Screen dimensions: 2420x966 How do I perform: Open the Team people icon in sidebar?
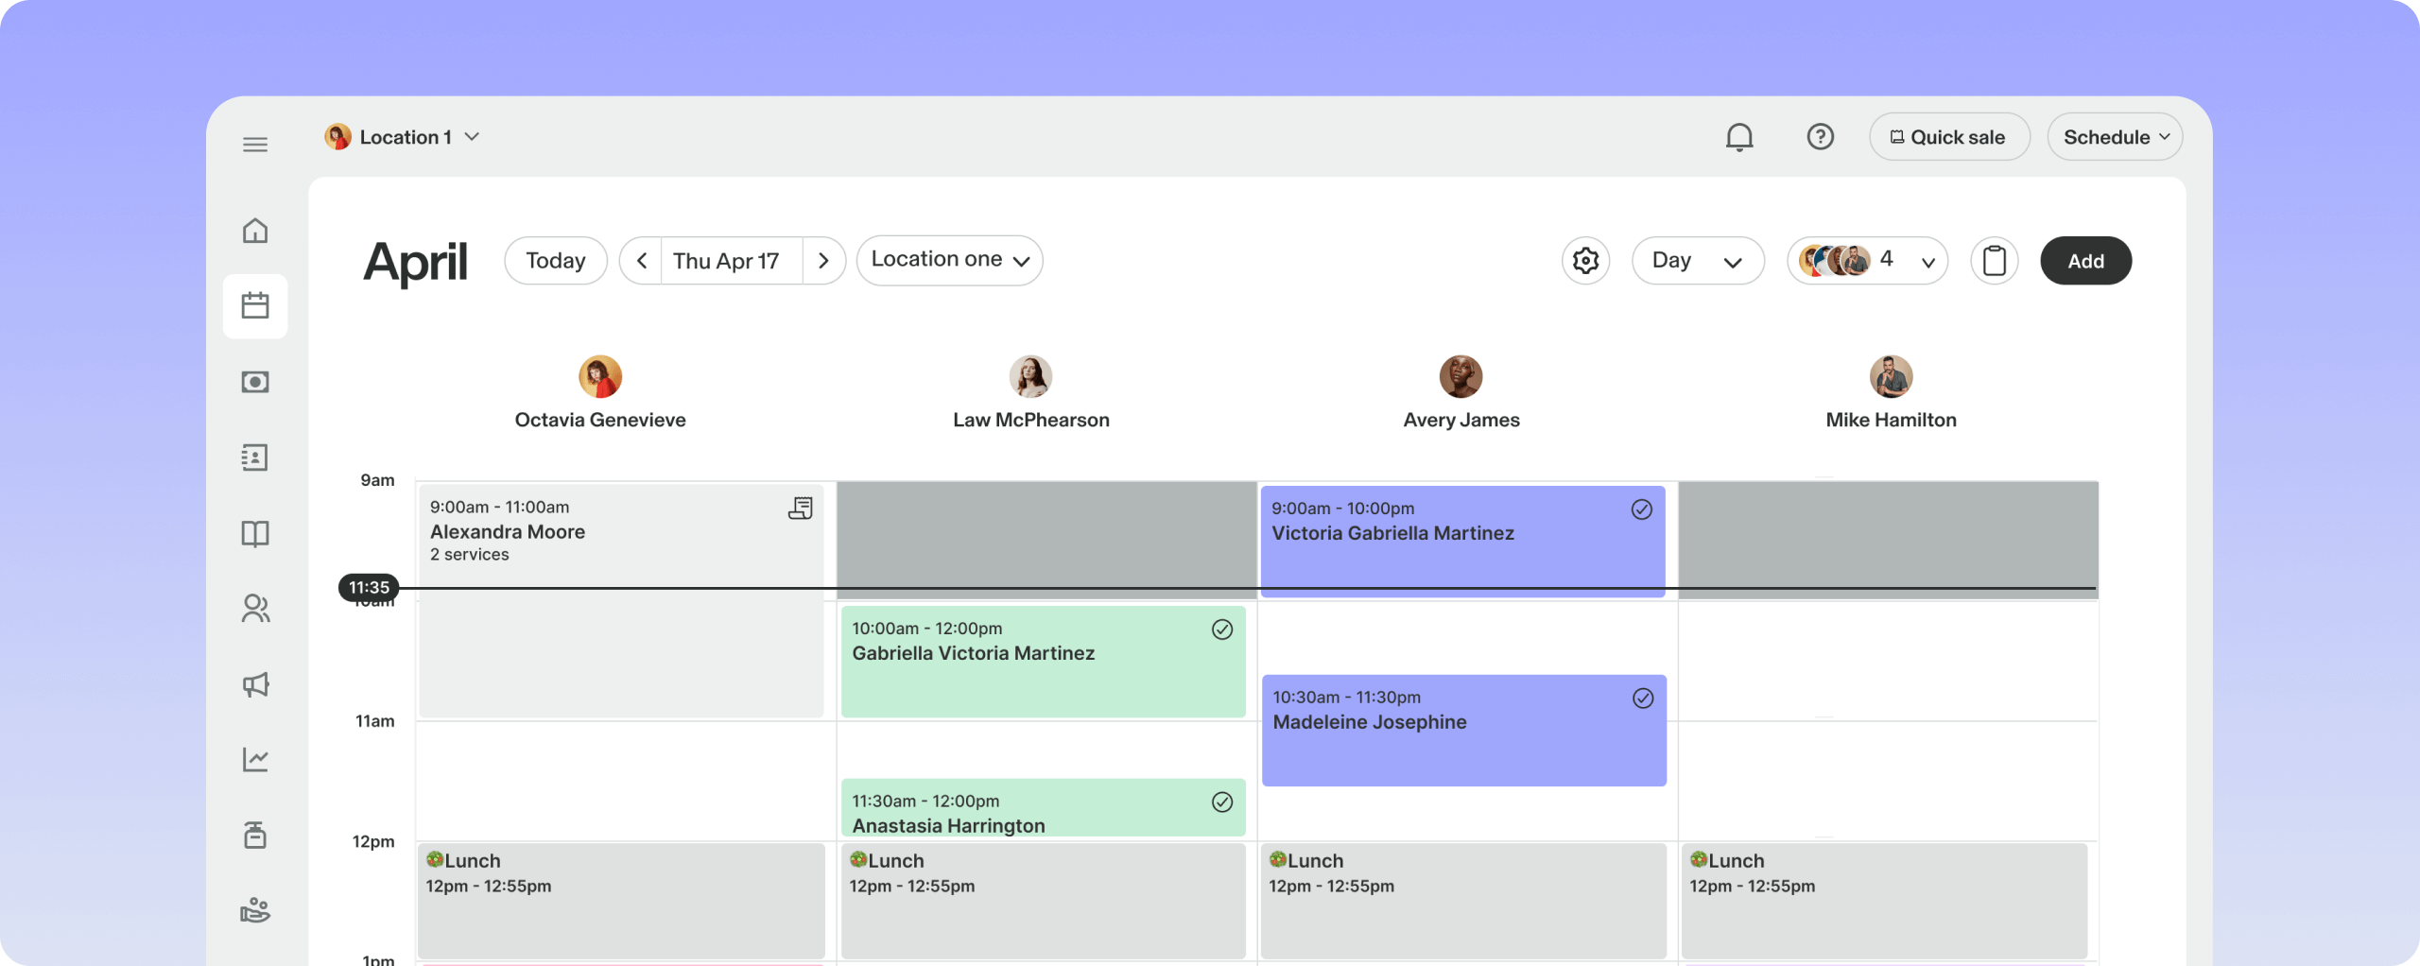pos(255,609)
